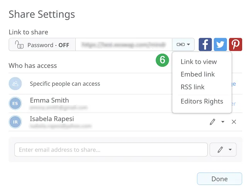
Task: Share via the Pinterest icon
Action: click(236, 44)
